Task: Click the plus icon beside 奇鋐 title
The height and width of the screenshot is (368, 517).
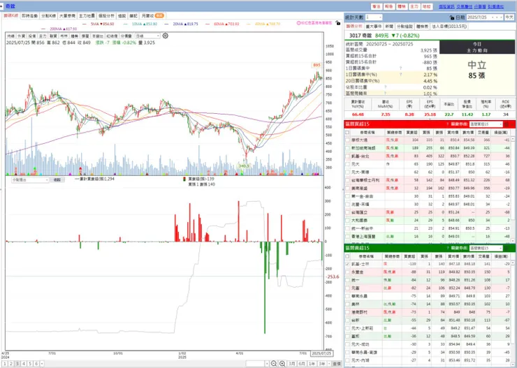Action: (x=2, y=6)
